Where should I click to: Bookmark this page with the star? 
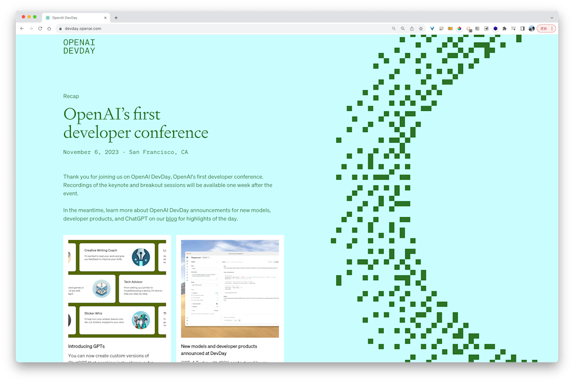pos(421,29)
